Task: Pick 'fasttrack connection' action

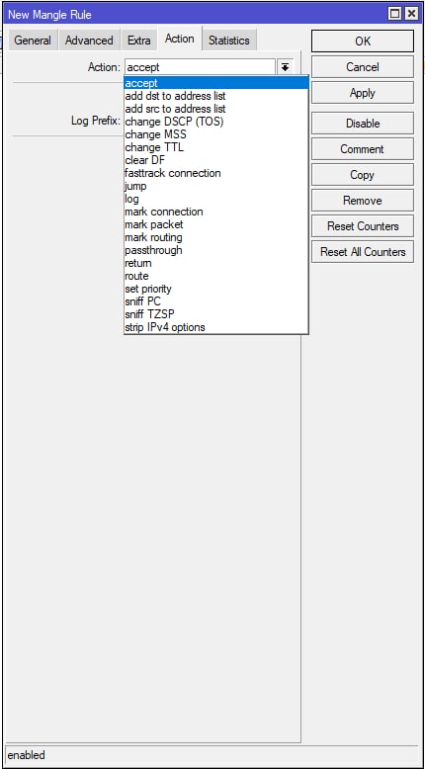Action: coord(216,173)
